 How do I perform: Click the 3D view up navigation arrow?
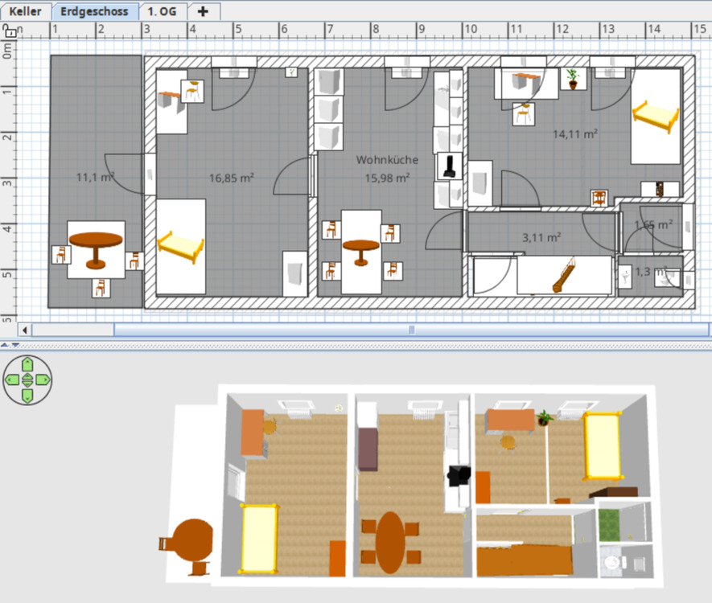tap(27, 363)
